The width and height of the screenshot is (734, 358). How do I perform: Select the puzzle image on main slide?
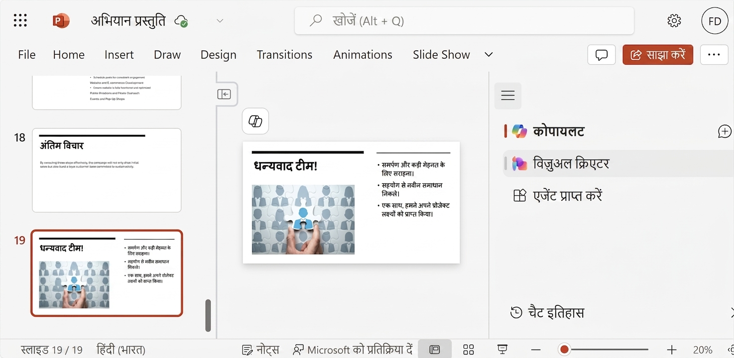[x=303, y=219]
